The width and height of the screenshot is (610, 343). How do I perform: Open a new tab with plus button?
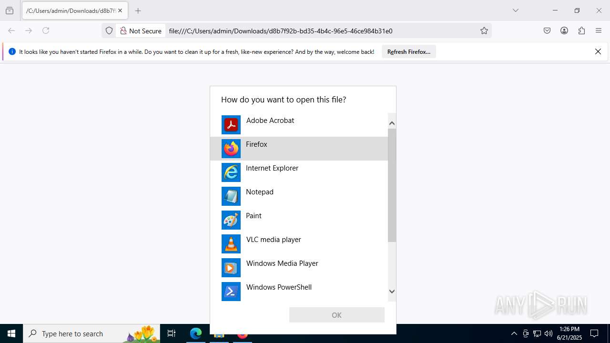point(138,10)
